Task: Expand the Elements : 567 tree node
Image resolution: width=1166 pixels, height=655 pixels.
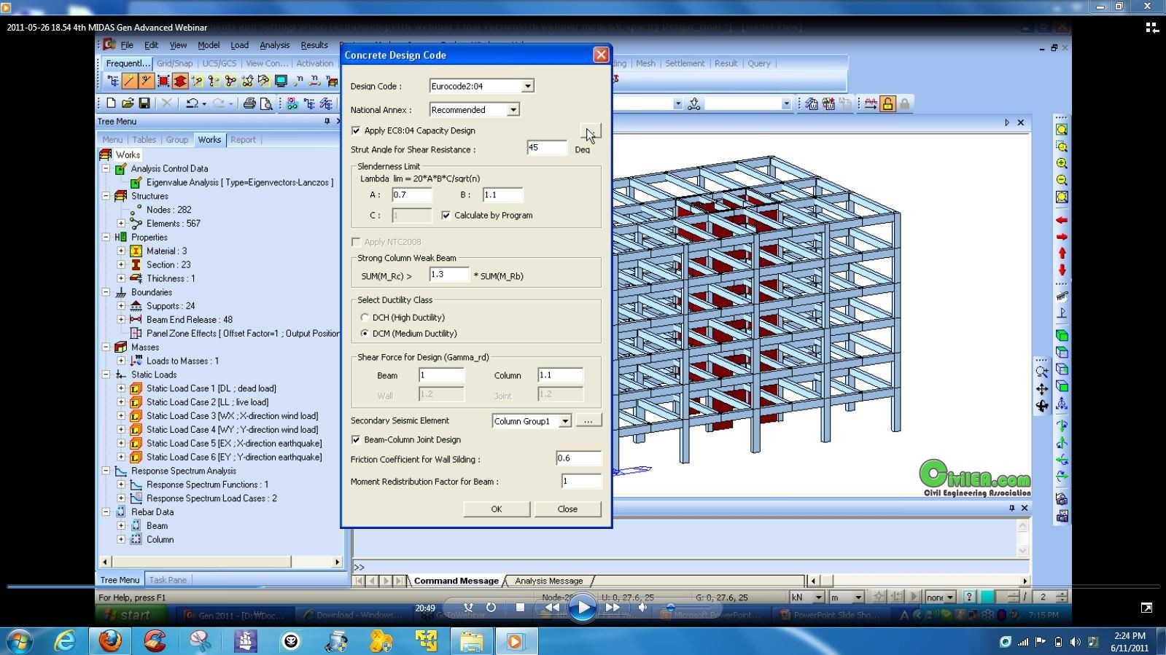Action: tap(121, 224)
